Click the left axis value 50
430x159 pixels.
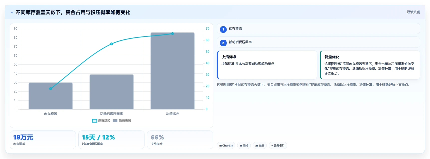15,64
